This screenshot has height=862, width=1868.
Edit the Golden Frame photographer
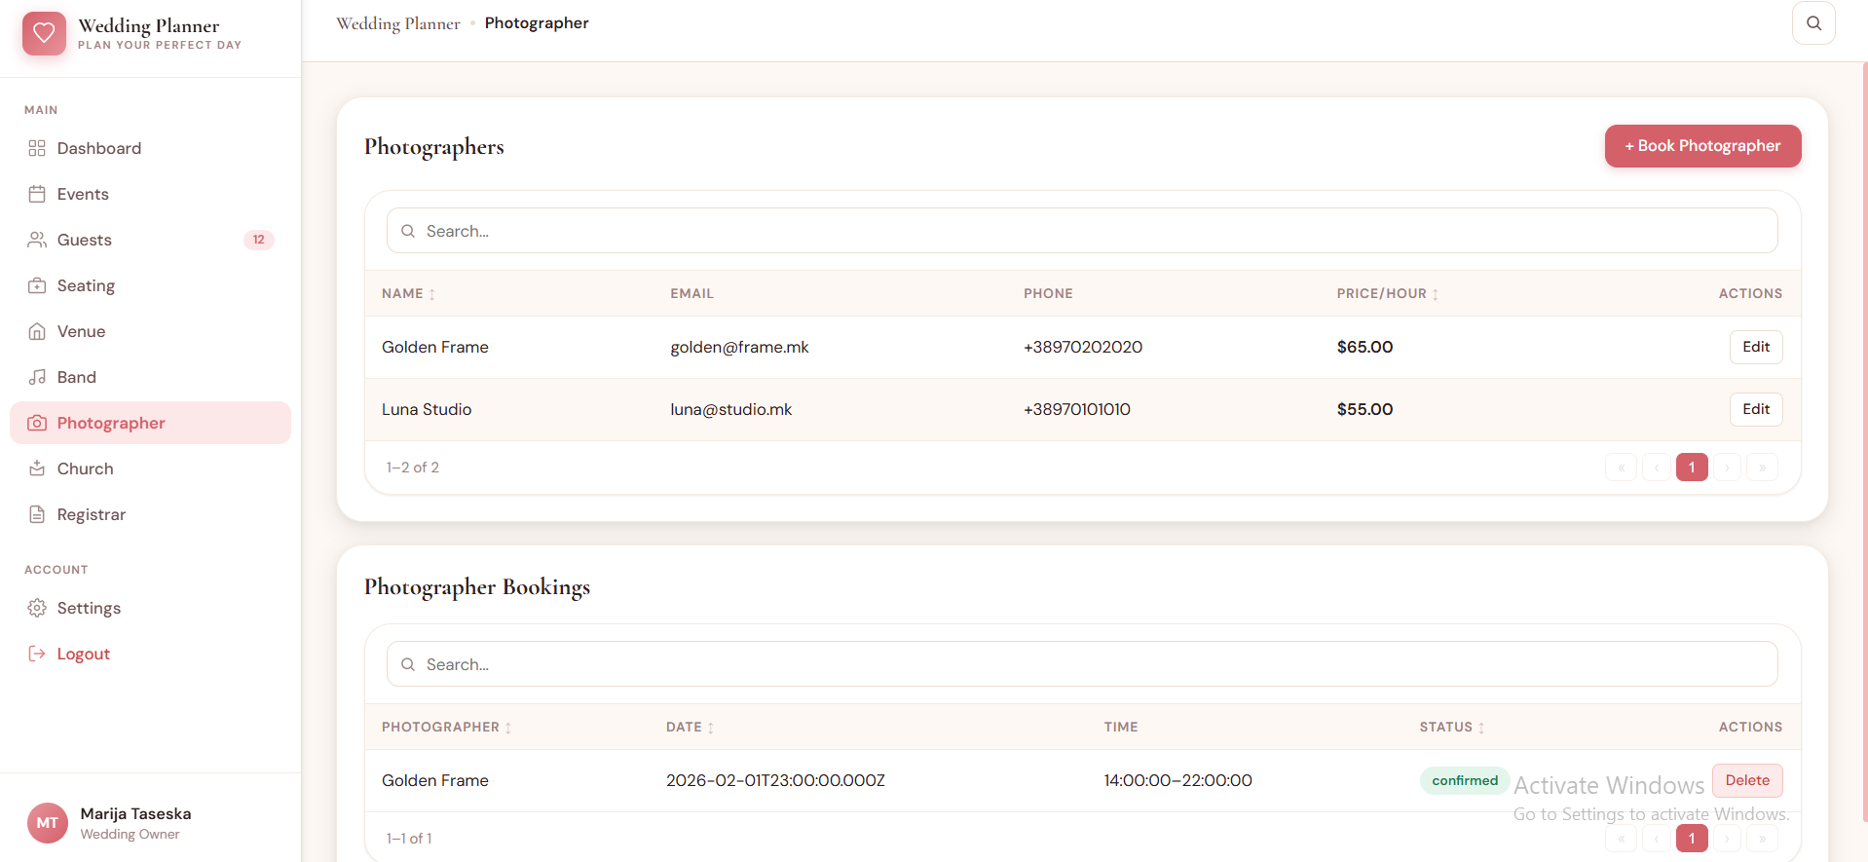point(1755,347)
